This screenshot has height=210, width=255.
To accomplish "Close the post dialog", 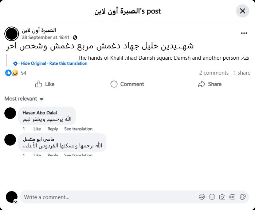I will 243,11.
